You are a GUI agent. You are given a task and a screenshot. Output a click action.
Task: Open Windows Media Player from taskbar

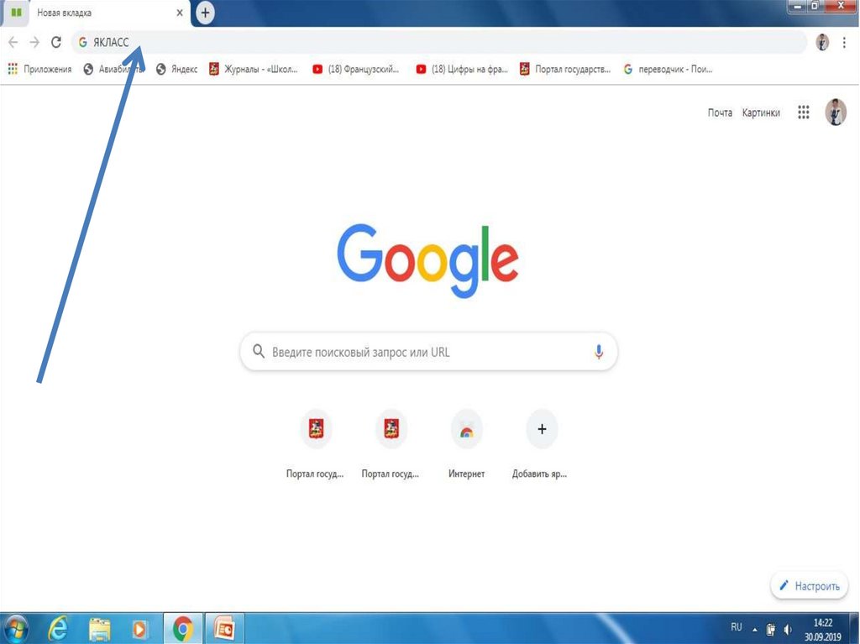[139, 629]
